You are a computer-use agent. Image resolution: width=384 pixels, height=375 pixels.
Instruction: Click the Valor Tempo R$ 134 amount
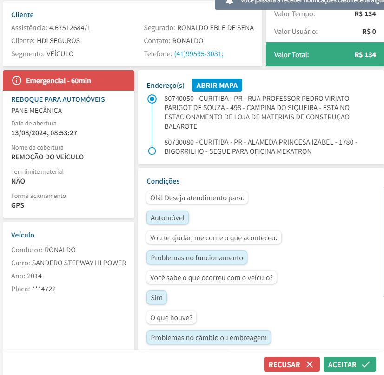click(365, 14)
